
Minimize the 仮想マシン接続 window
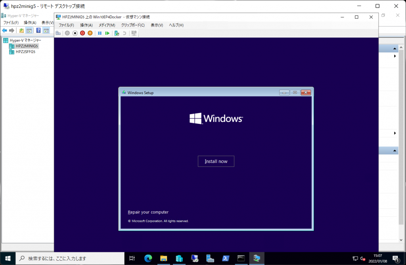pos(342,17)
